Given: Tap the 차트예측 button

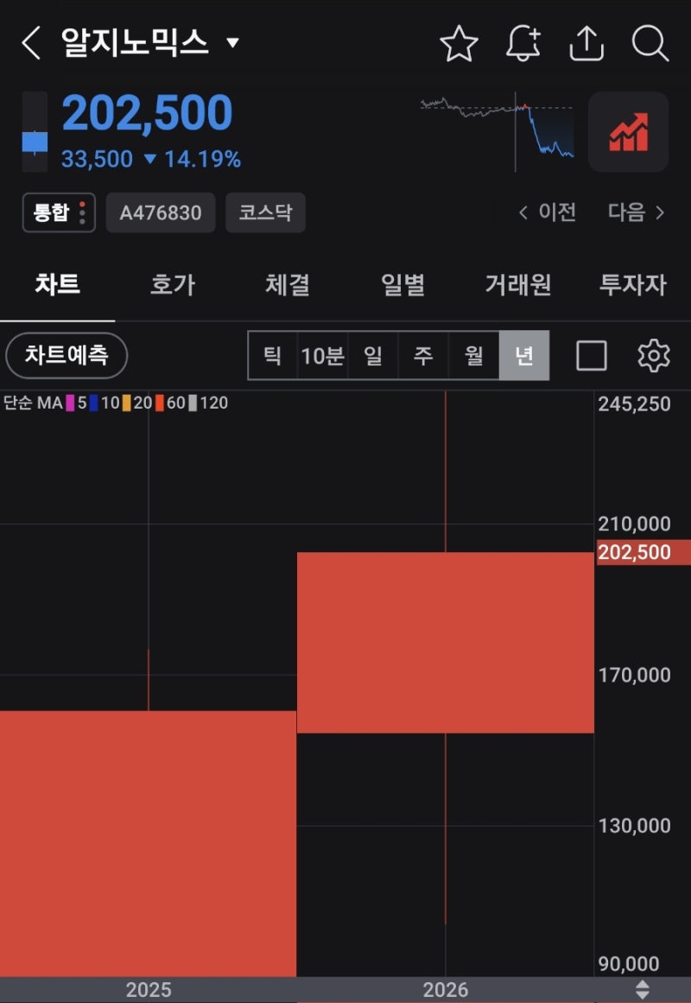Looking at the screenshot, I should [x=67, y=355].
